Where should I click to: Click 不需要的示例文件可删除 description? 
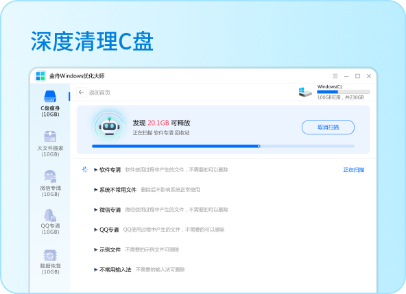pos(152,249)
